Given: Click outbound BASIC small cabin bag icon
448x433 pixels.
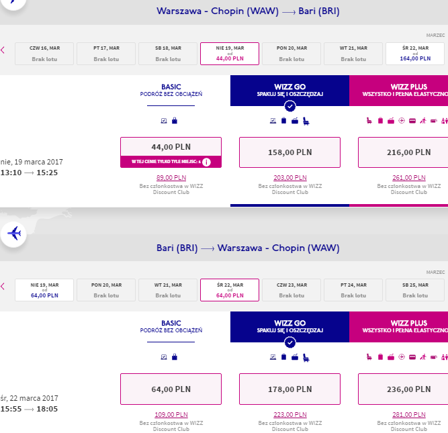Looking at the screenshot, I should [x=175, y=121].
